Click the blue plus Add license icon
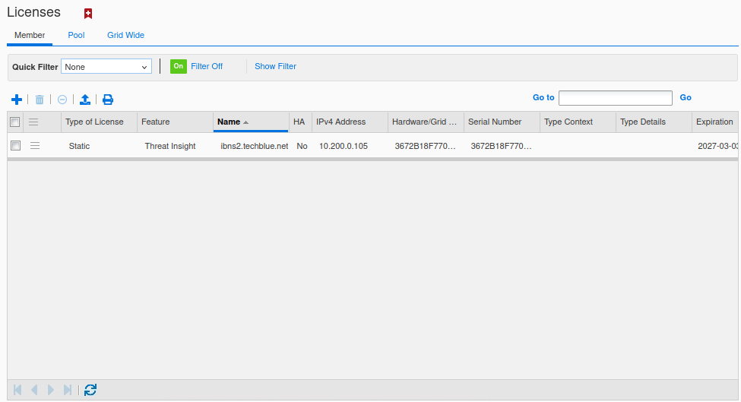Screen dimensions: 741x402 pos(17,100)
